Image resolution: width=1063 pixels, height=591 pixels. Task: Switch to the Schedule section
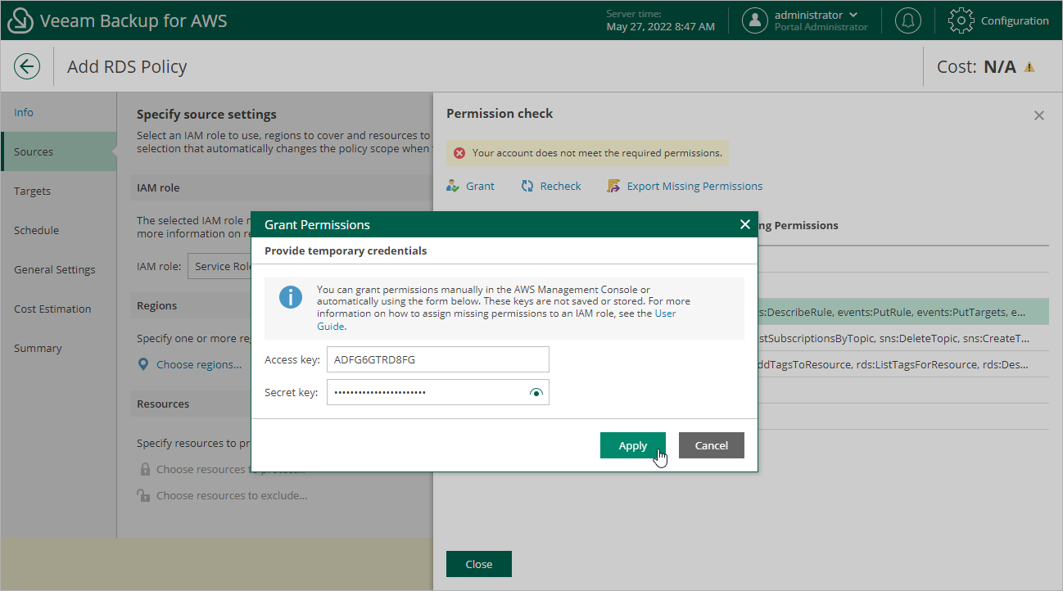coord(36,230)
